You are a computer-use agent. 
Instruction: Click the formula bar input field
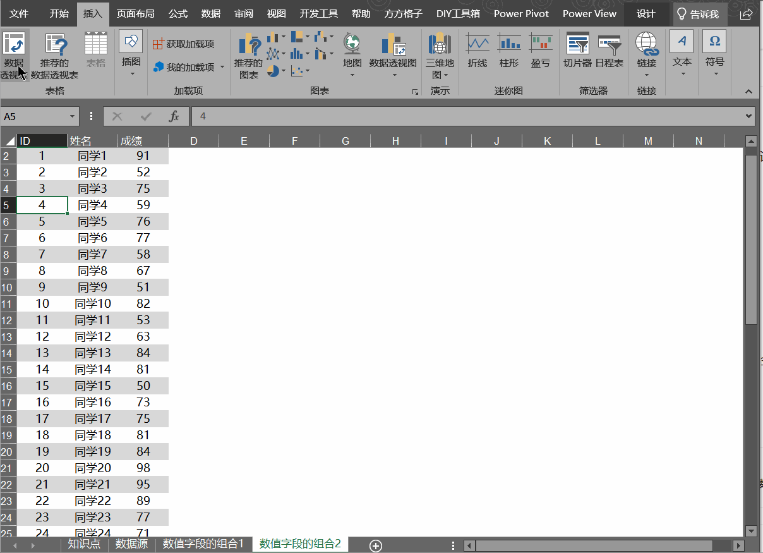[467, 116]
